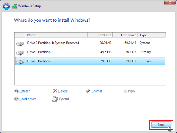This screenshot has width=177, height=133.
Task: Click the System Reserved drive icon
Action: 20,43
